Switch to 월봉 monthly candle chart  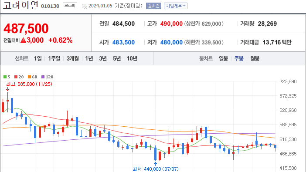(x=255, y=58)
